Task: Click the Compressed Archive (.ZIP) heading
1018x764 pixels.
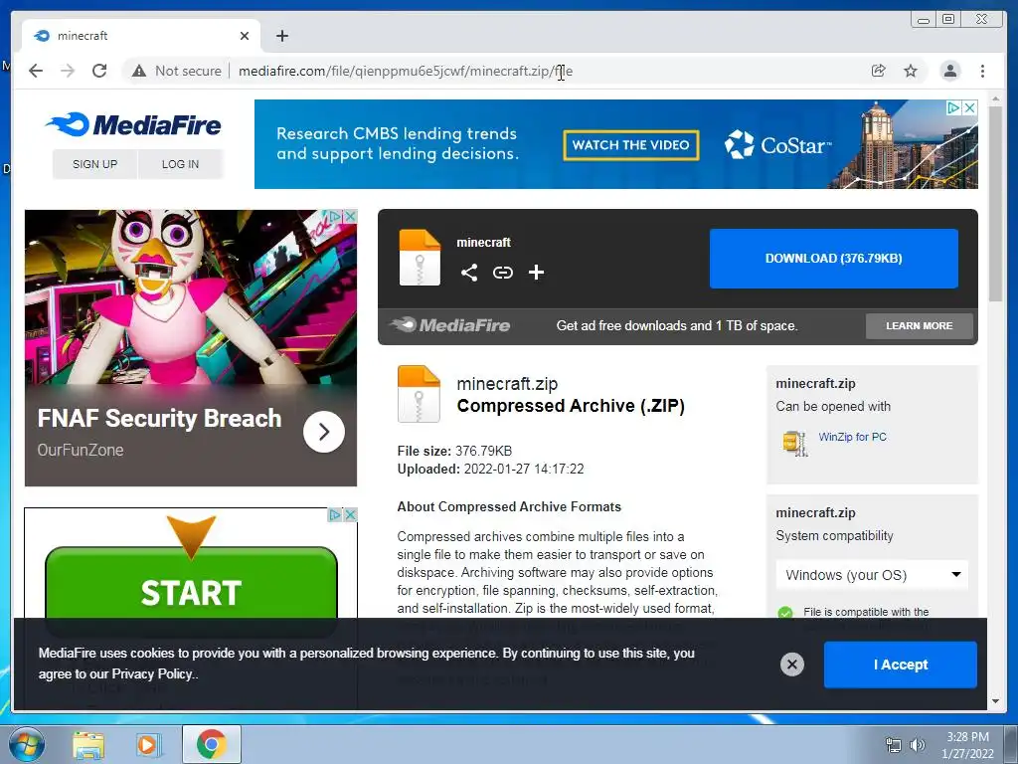Action: [x=571, y=406]
